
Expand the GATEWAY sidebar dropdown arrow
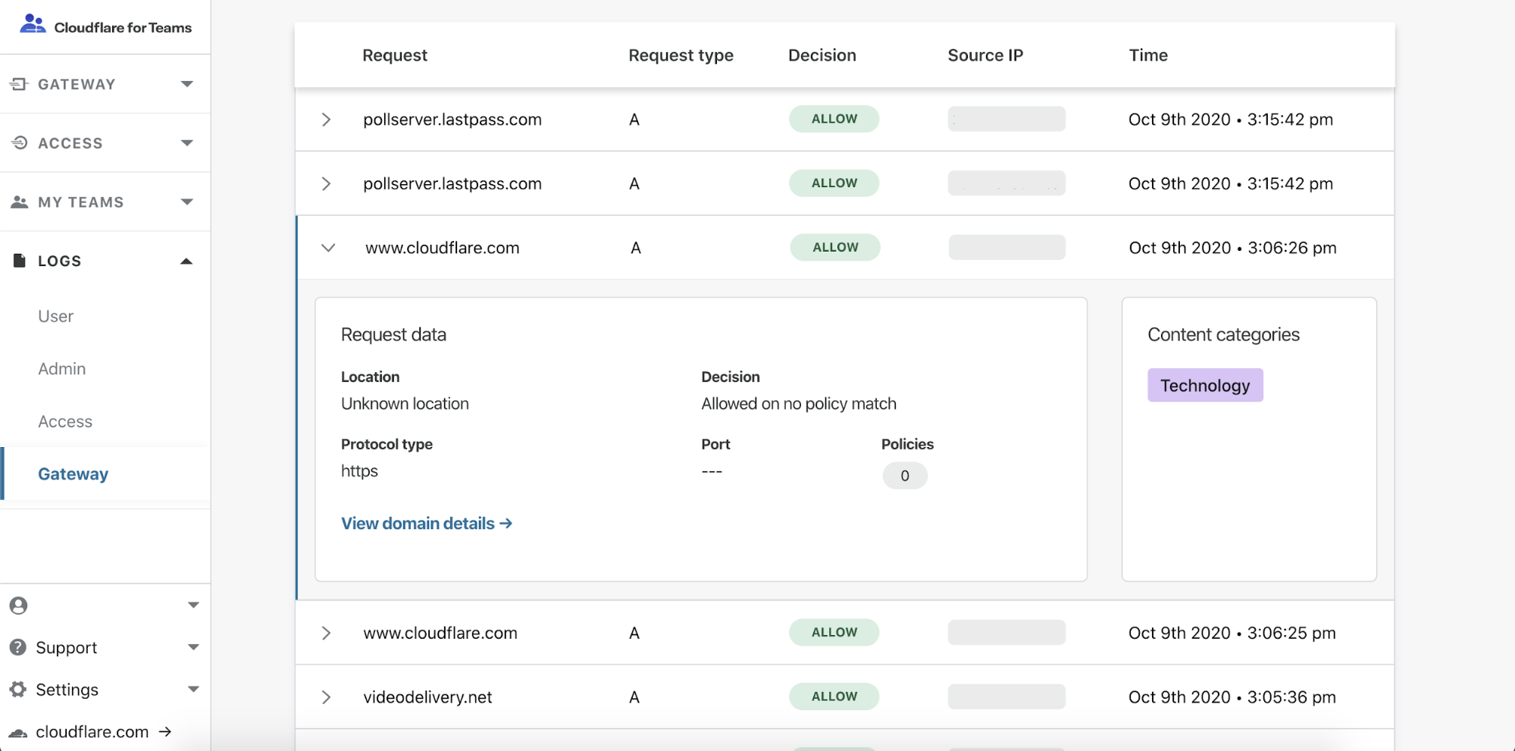coord(187,84)
